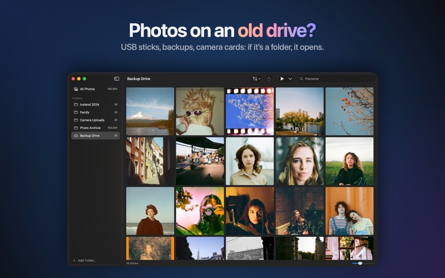Click the Backup Drive window title

point(139,79)
